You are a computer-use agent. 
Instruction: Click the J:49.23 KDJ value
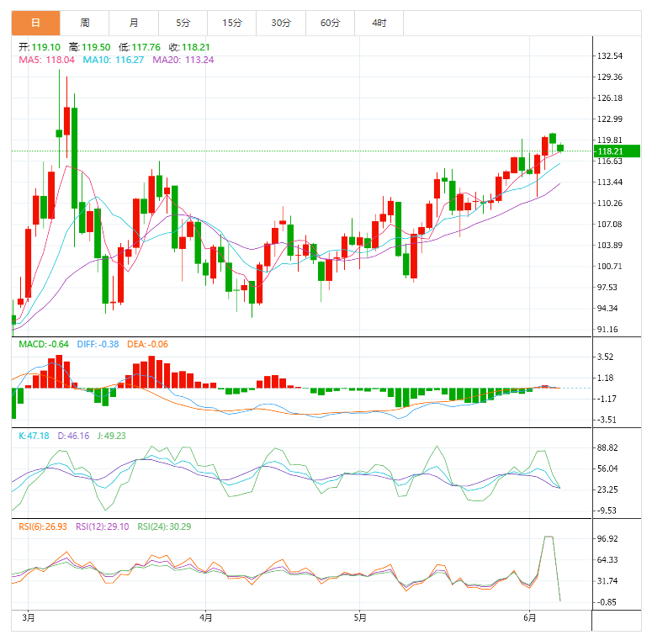tap(111, 436)
